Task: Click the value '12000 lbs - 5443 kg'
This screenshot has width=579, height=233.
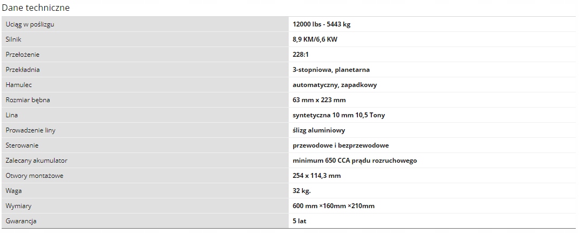Action: click(x=321, y=24)
